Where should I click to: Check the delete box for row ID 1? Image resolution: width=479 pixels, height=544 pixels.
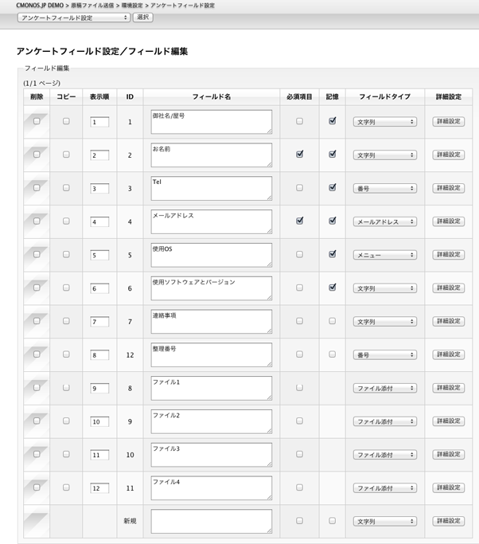coord(37,121)
